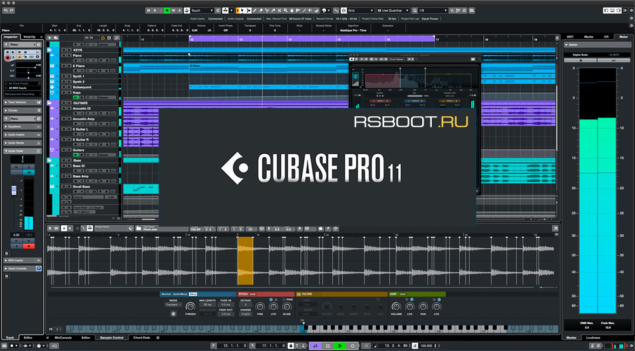Image resolution: width=635 pixels, height=351 pixels.
Task: Toggle global Solo S button in toolbar
Action: point(155,11)
